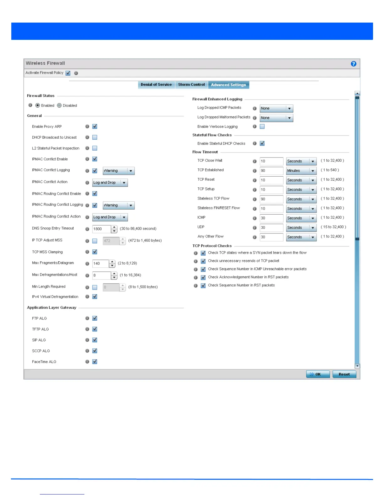Open TCP Established units dropdown

point(301,171)
